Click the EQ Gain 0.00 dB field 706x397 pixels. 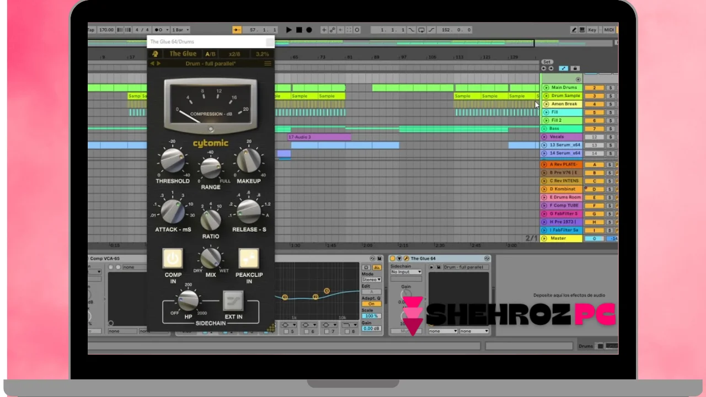(x=371, y=329)
